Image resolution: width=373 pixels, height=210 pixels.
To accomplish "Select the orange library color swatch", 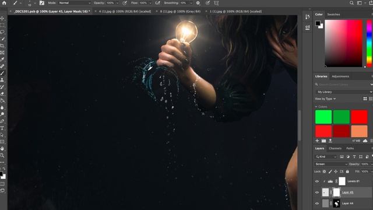I will pos(359,131).
